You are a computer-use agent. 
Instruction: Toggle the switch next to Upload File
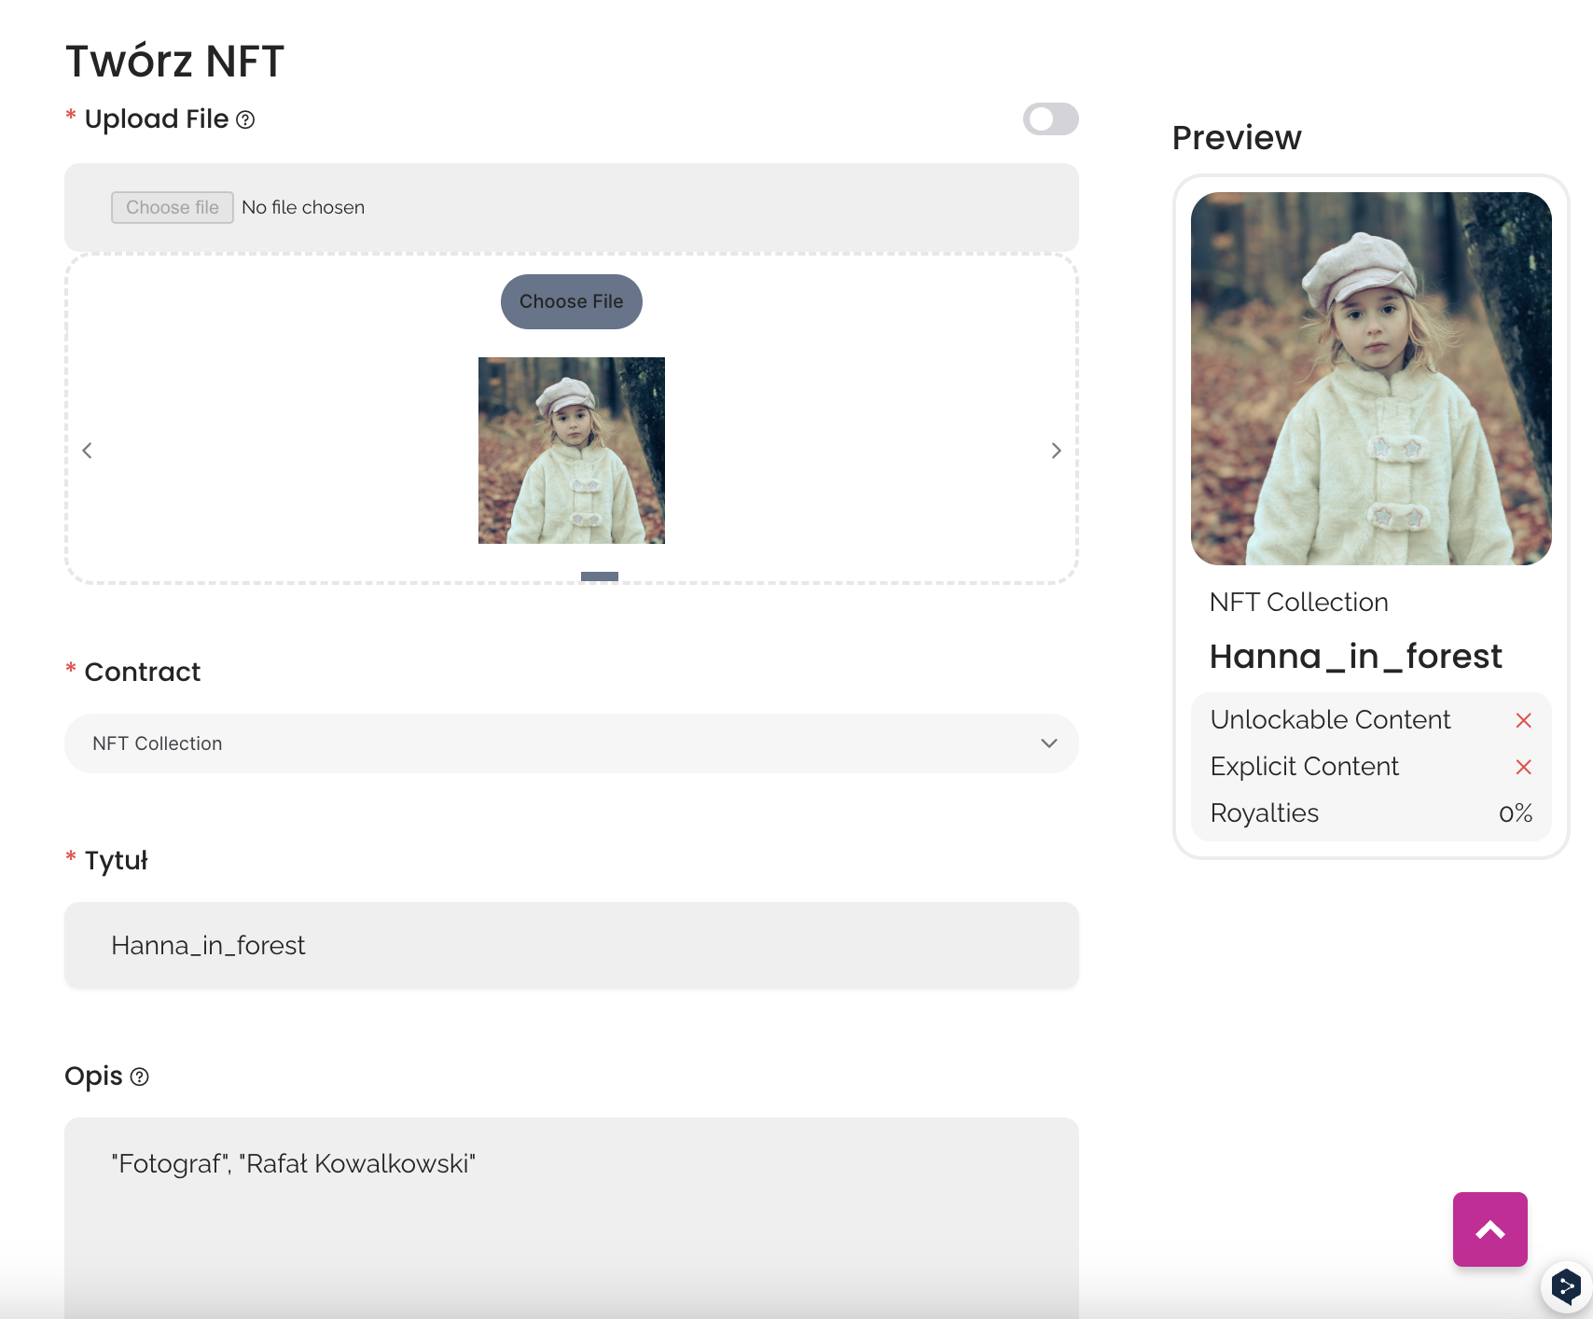click(1050, 119)
